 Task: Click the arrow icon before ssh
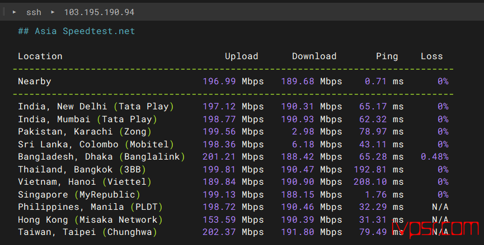click(x=14, y=12)
